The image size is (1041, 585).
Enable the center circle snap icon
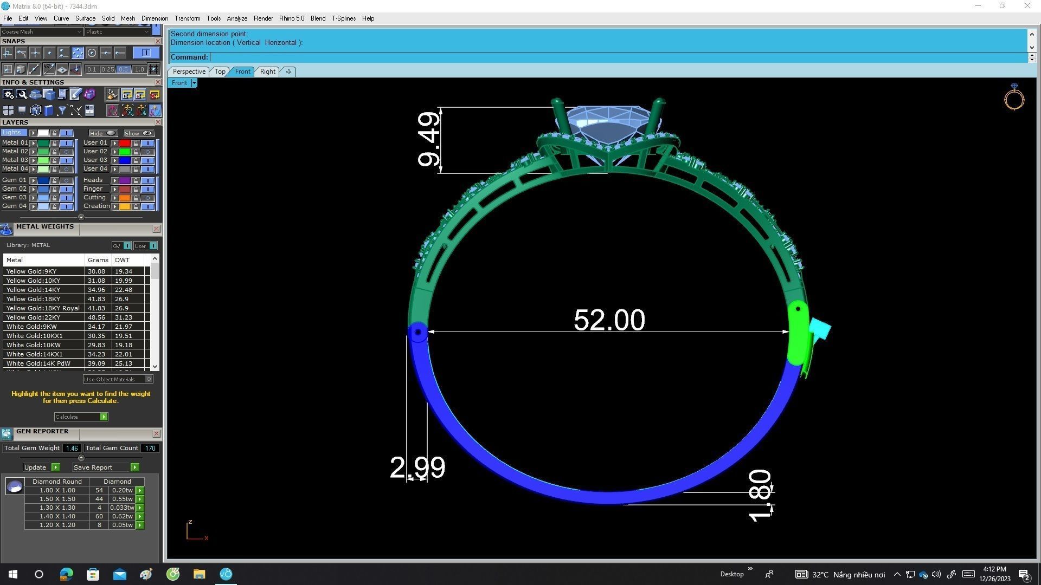tap(92, 53)
